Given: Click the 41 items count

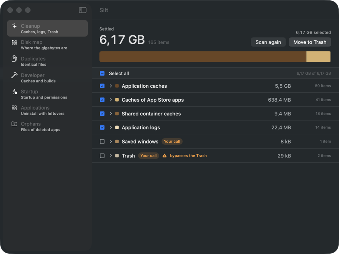Looking at the screenshot, I should pos(323,100).
